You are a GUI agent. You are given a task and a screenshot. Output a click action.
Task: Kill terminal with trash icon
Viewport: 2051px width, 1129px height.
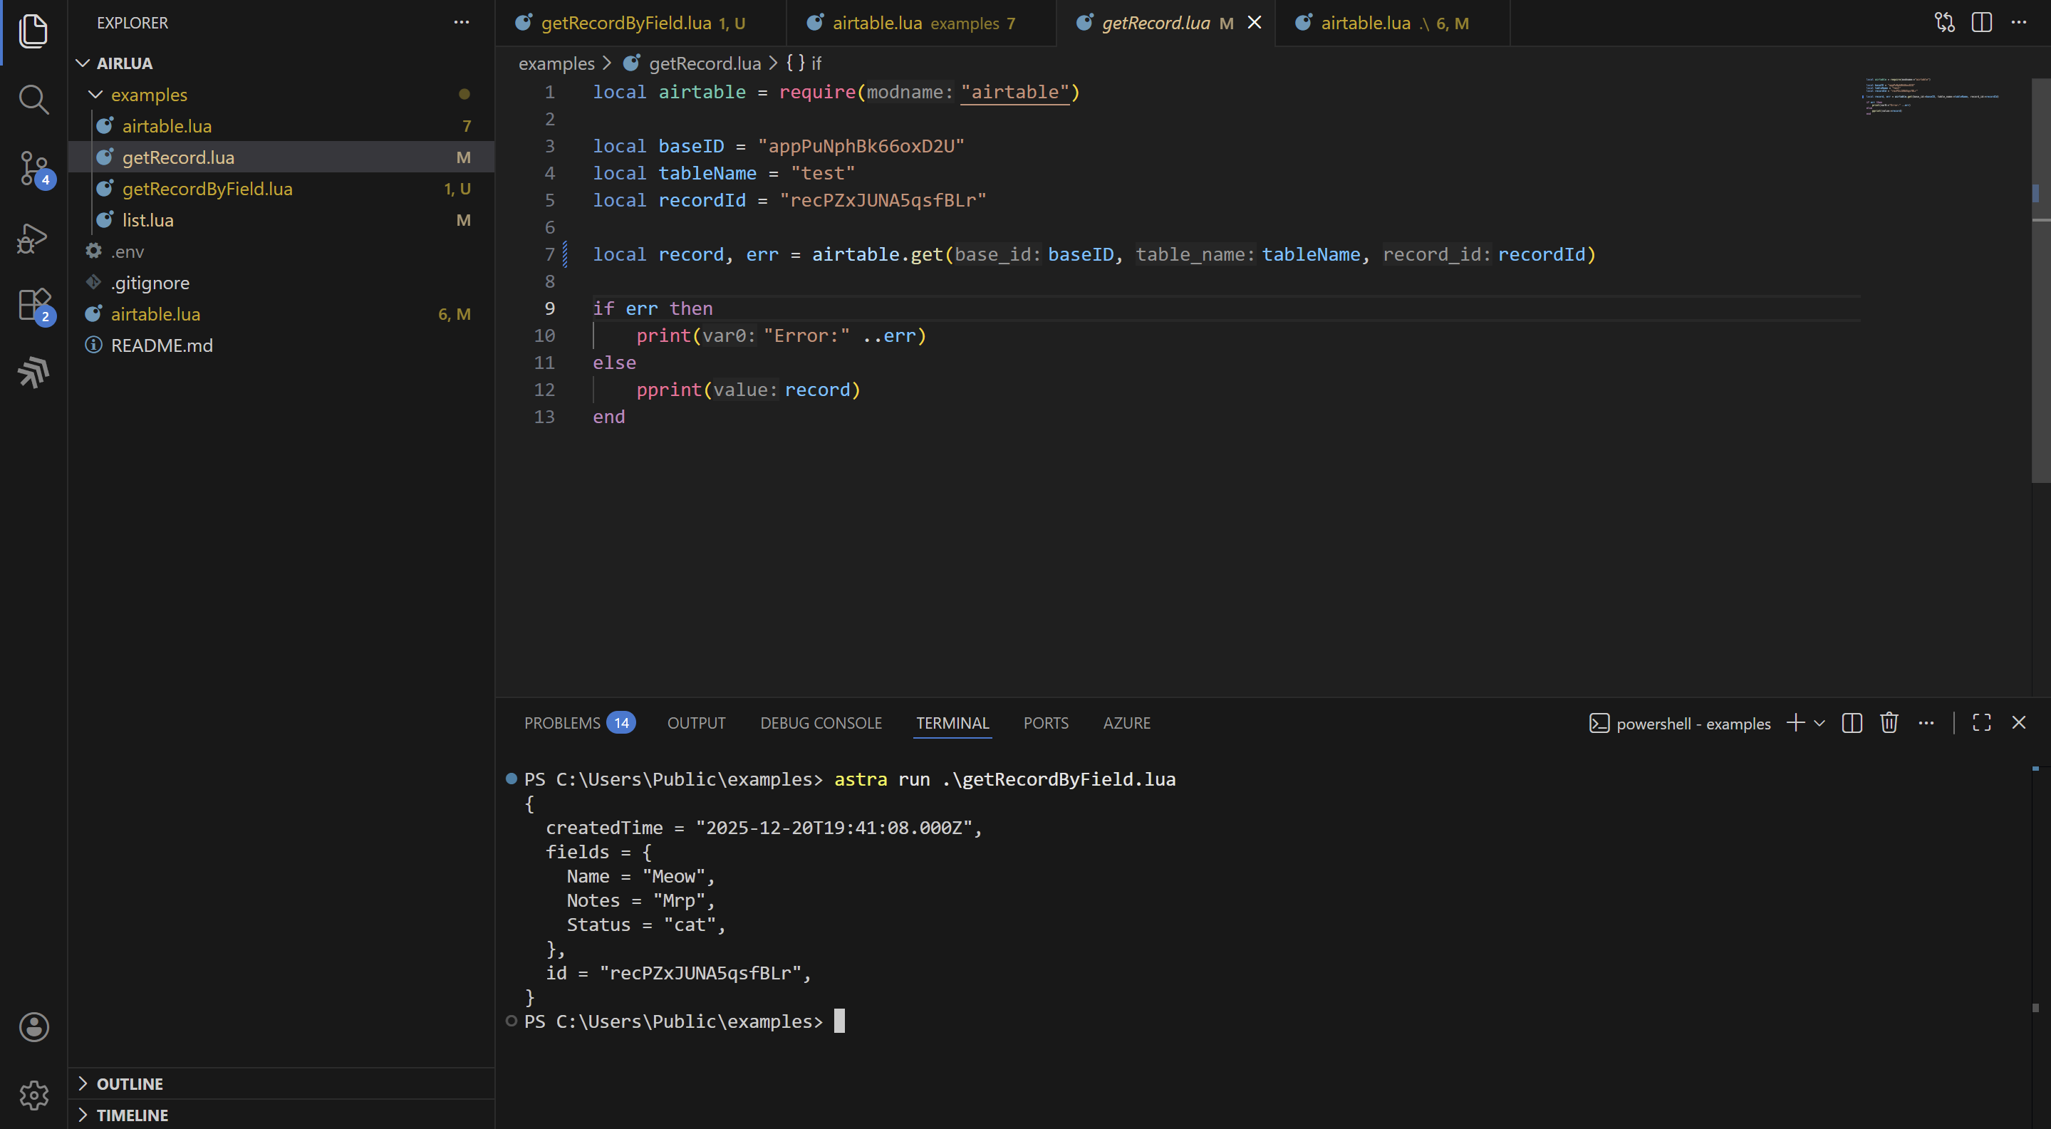tap(1889, 723)
